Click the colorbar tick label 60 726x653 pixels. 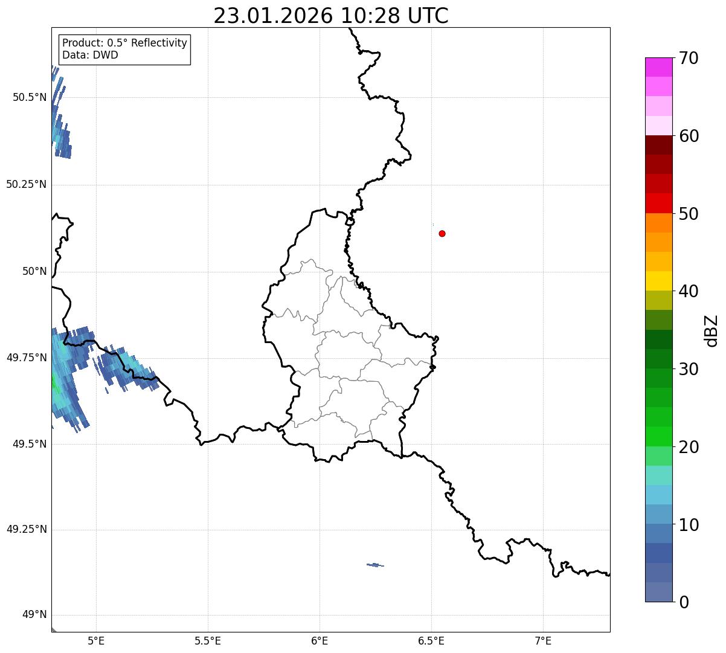[689, 136]
